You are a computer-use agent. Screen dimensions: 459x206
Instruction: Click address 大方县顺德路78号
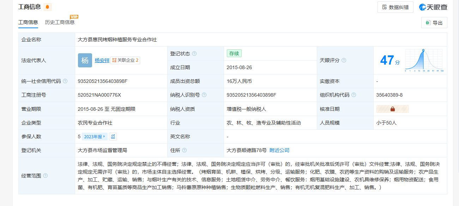(x=247, y=150)
